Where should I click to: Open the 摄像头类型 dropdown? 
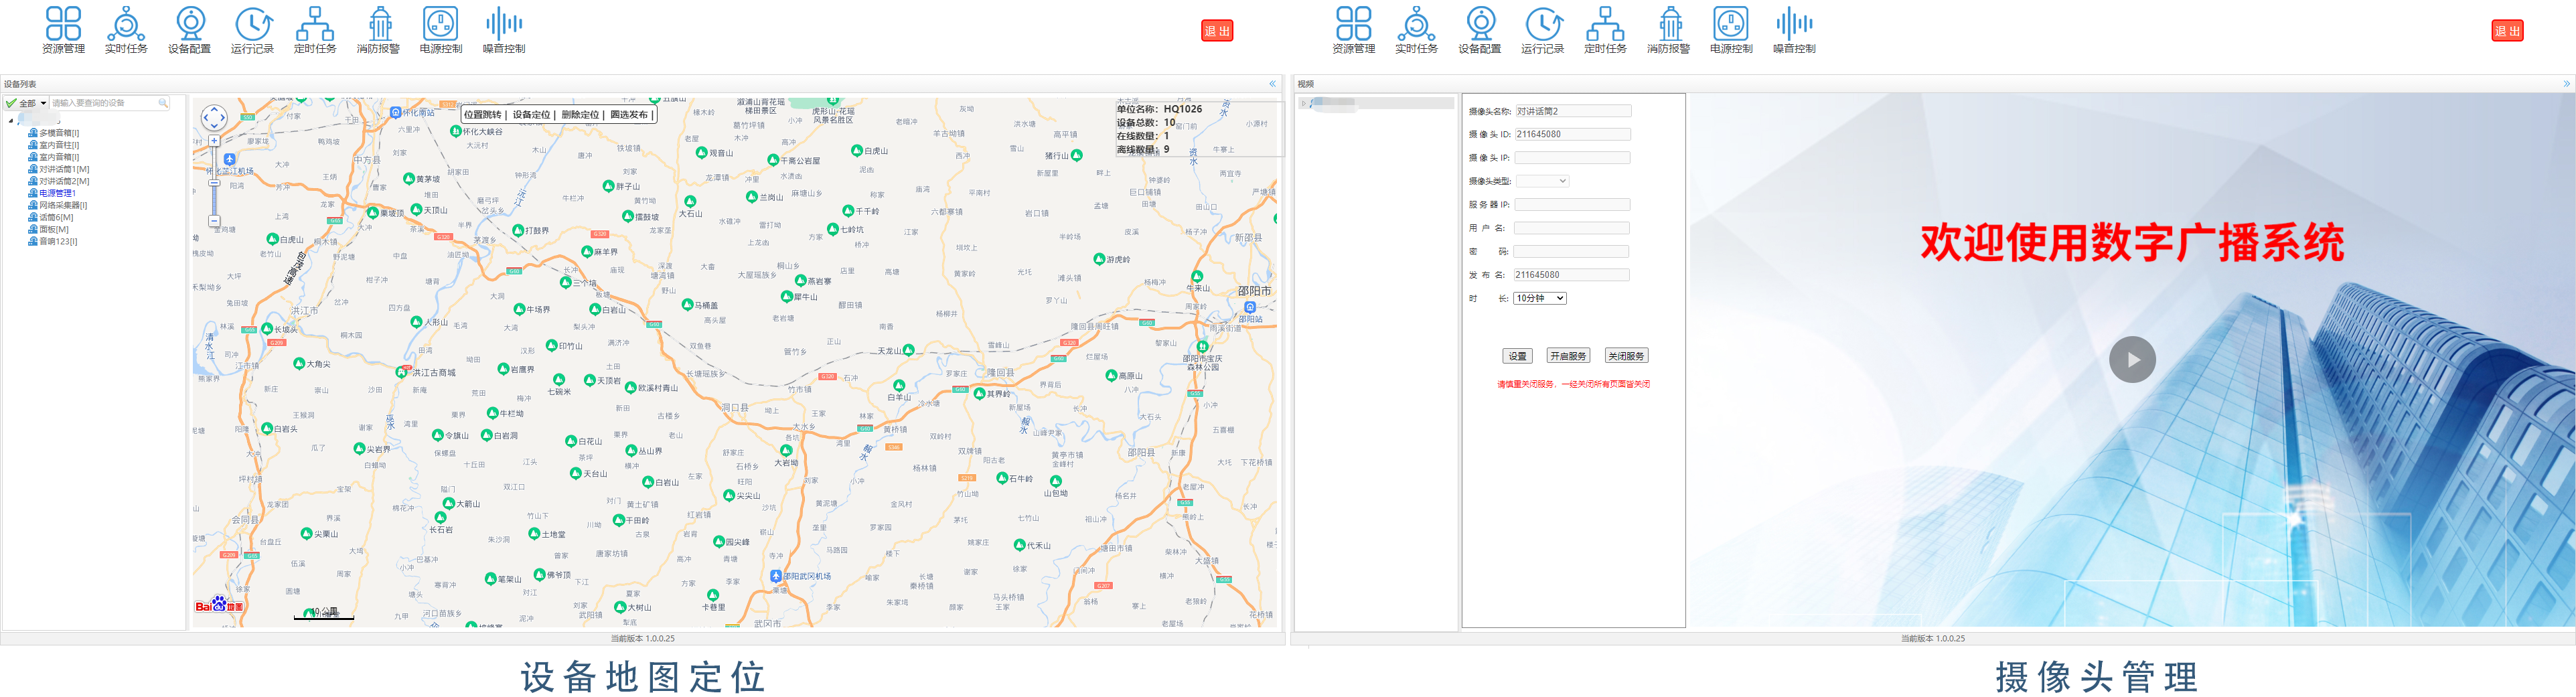point(1542,181)
